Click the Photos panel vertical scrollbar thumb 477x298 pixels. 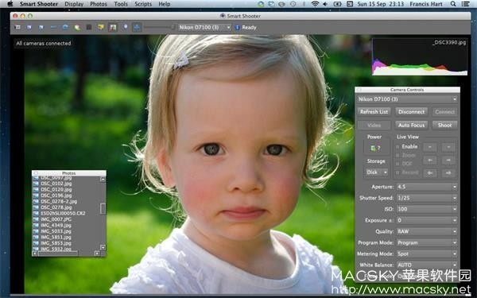(103, 208)
